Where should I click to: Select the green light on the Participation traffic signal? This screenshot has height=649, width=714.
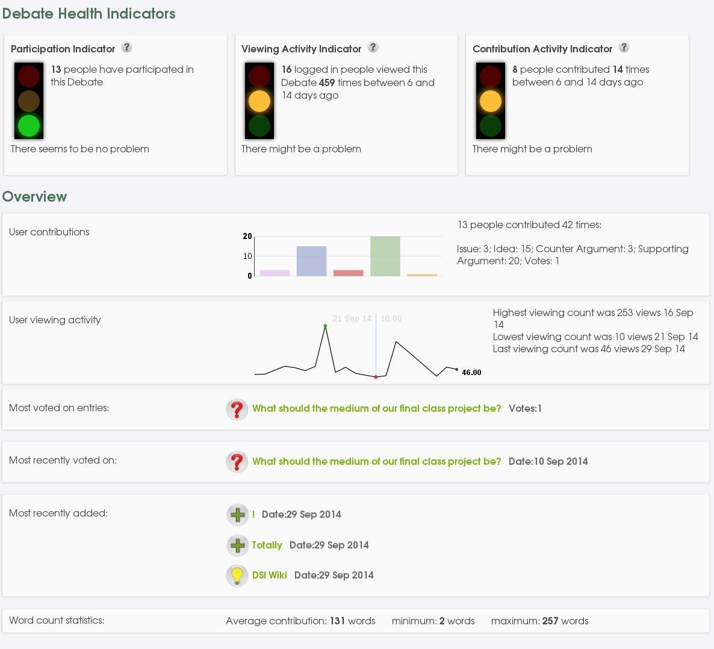pos(28,125)
